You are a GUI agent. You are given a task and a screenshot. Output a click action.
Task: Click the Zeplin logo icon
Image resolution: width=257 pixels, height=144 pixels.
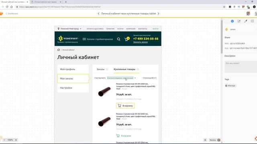point(1,14)
